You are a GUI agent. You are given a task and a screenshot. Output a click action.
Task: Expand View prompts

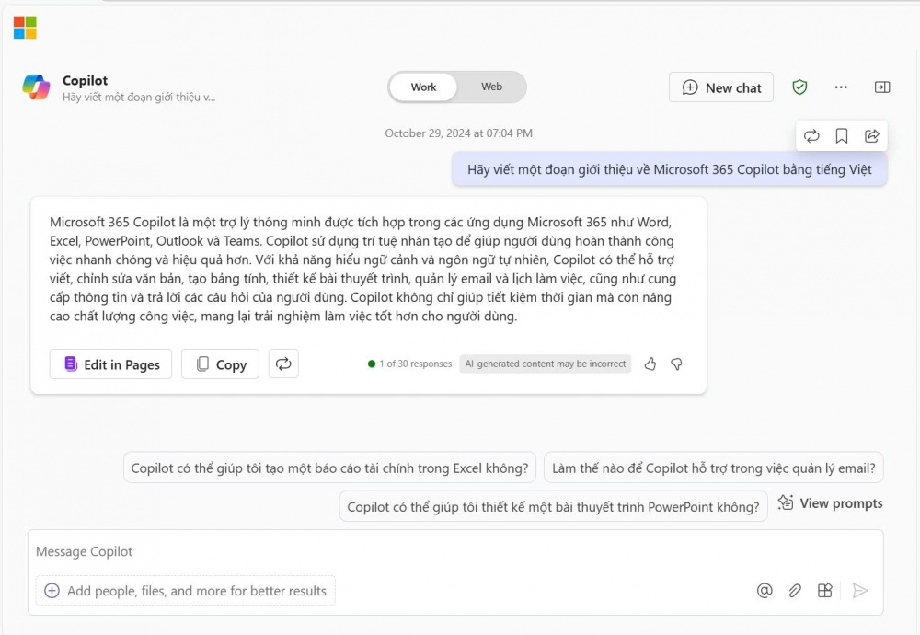point(829,502)
